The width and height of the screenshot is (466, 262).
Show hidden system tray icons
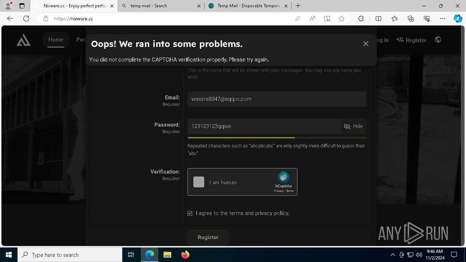click(x=392, y=255)
